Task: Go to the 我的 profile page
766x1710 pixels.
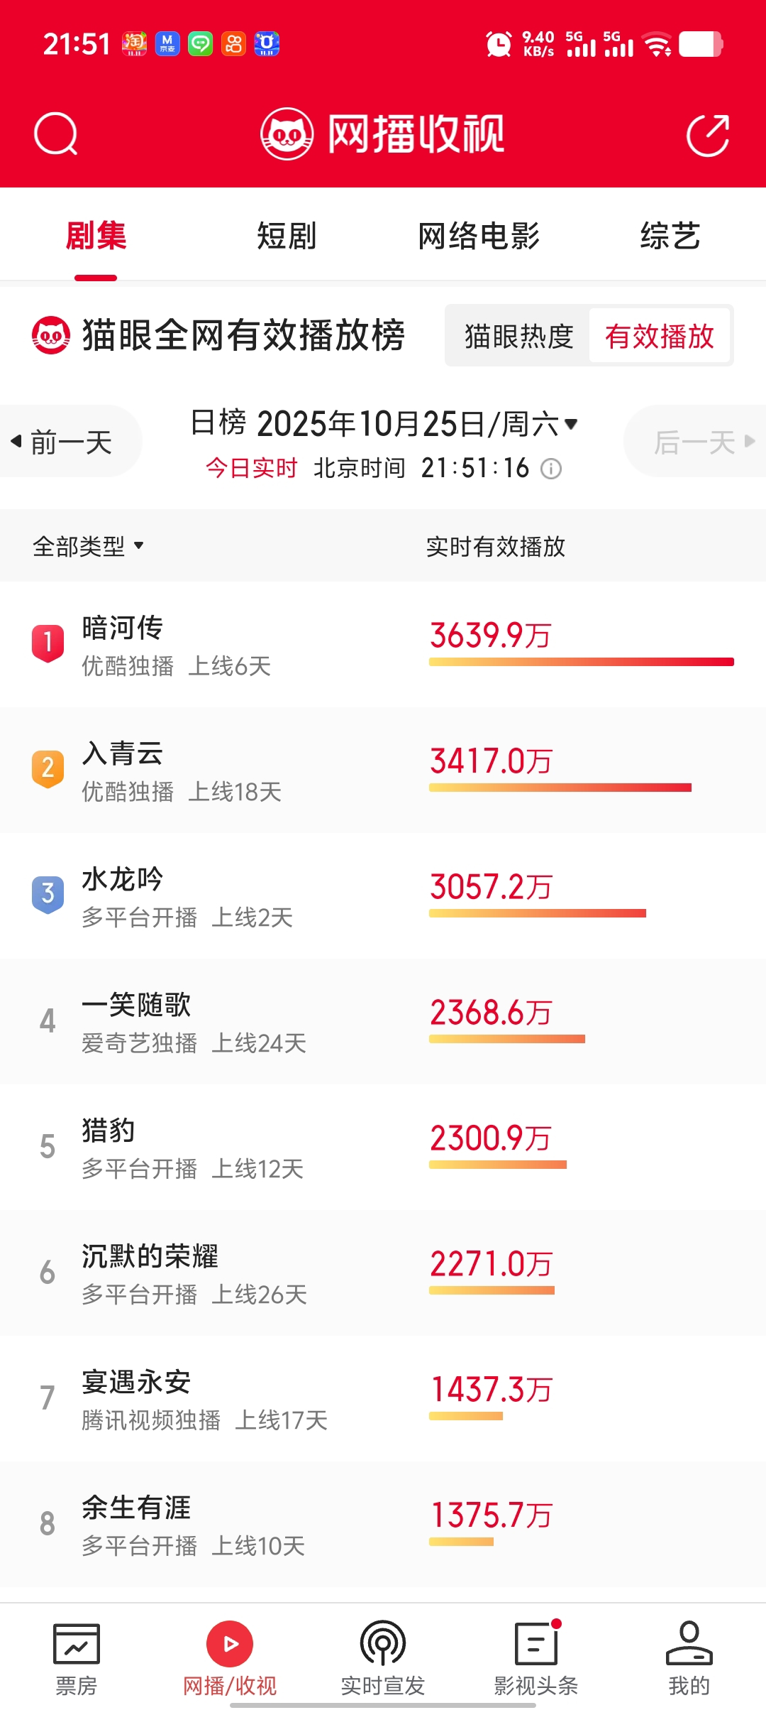Action: [689, 1645]
